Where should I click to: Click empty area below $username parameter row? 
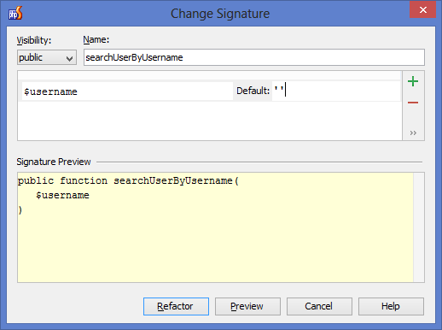coord(210,121)
